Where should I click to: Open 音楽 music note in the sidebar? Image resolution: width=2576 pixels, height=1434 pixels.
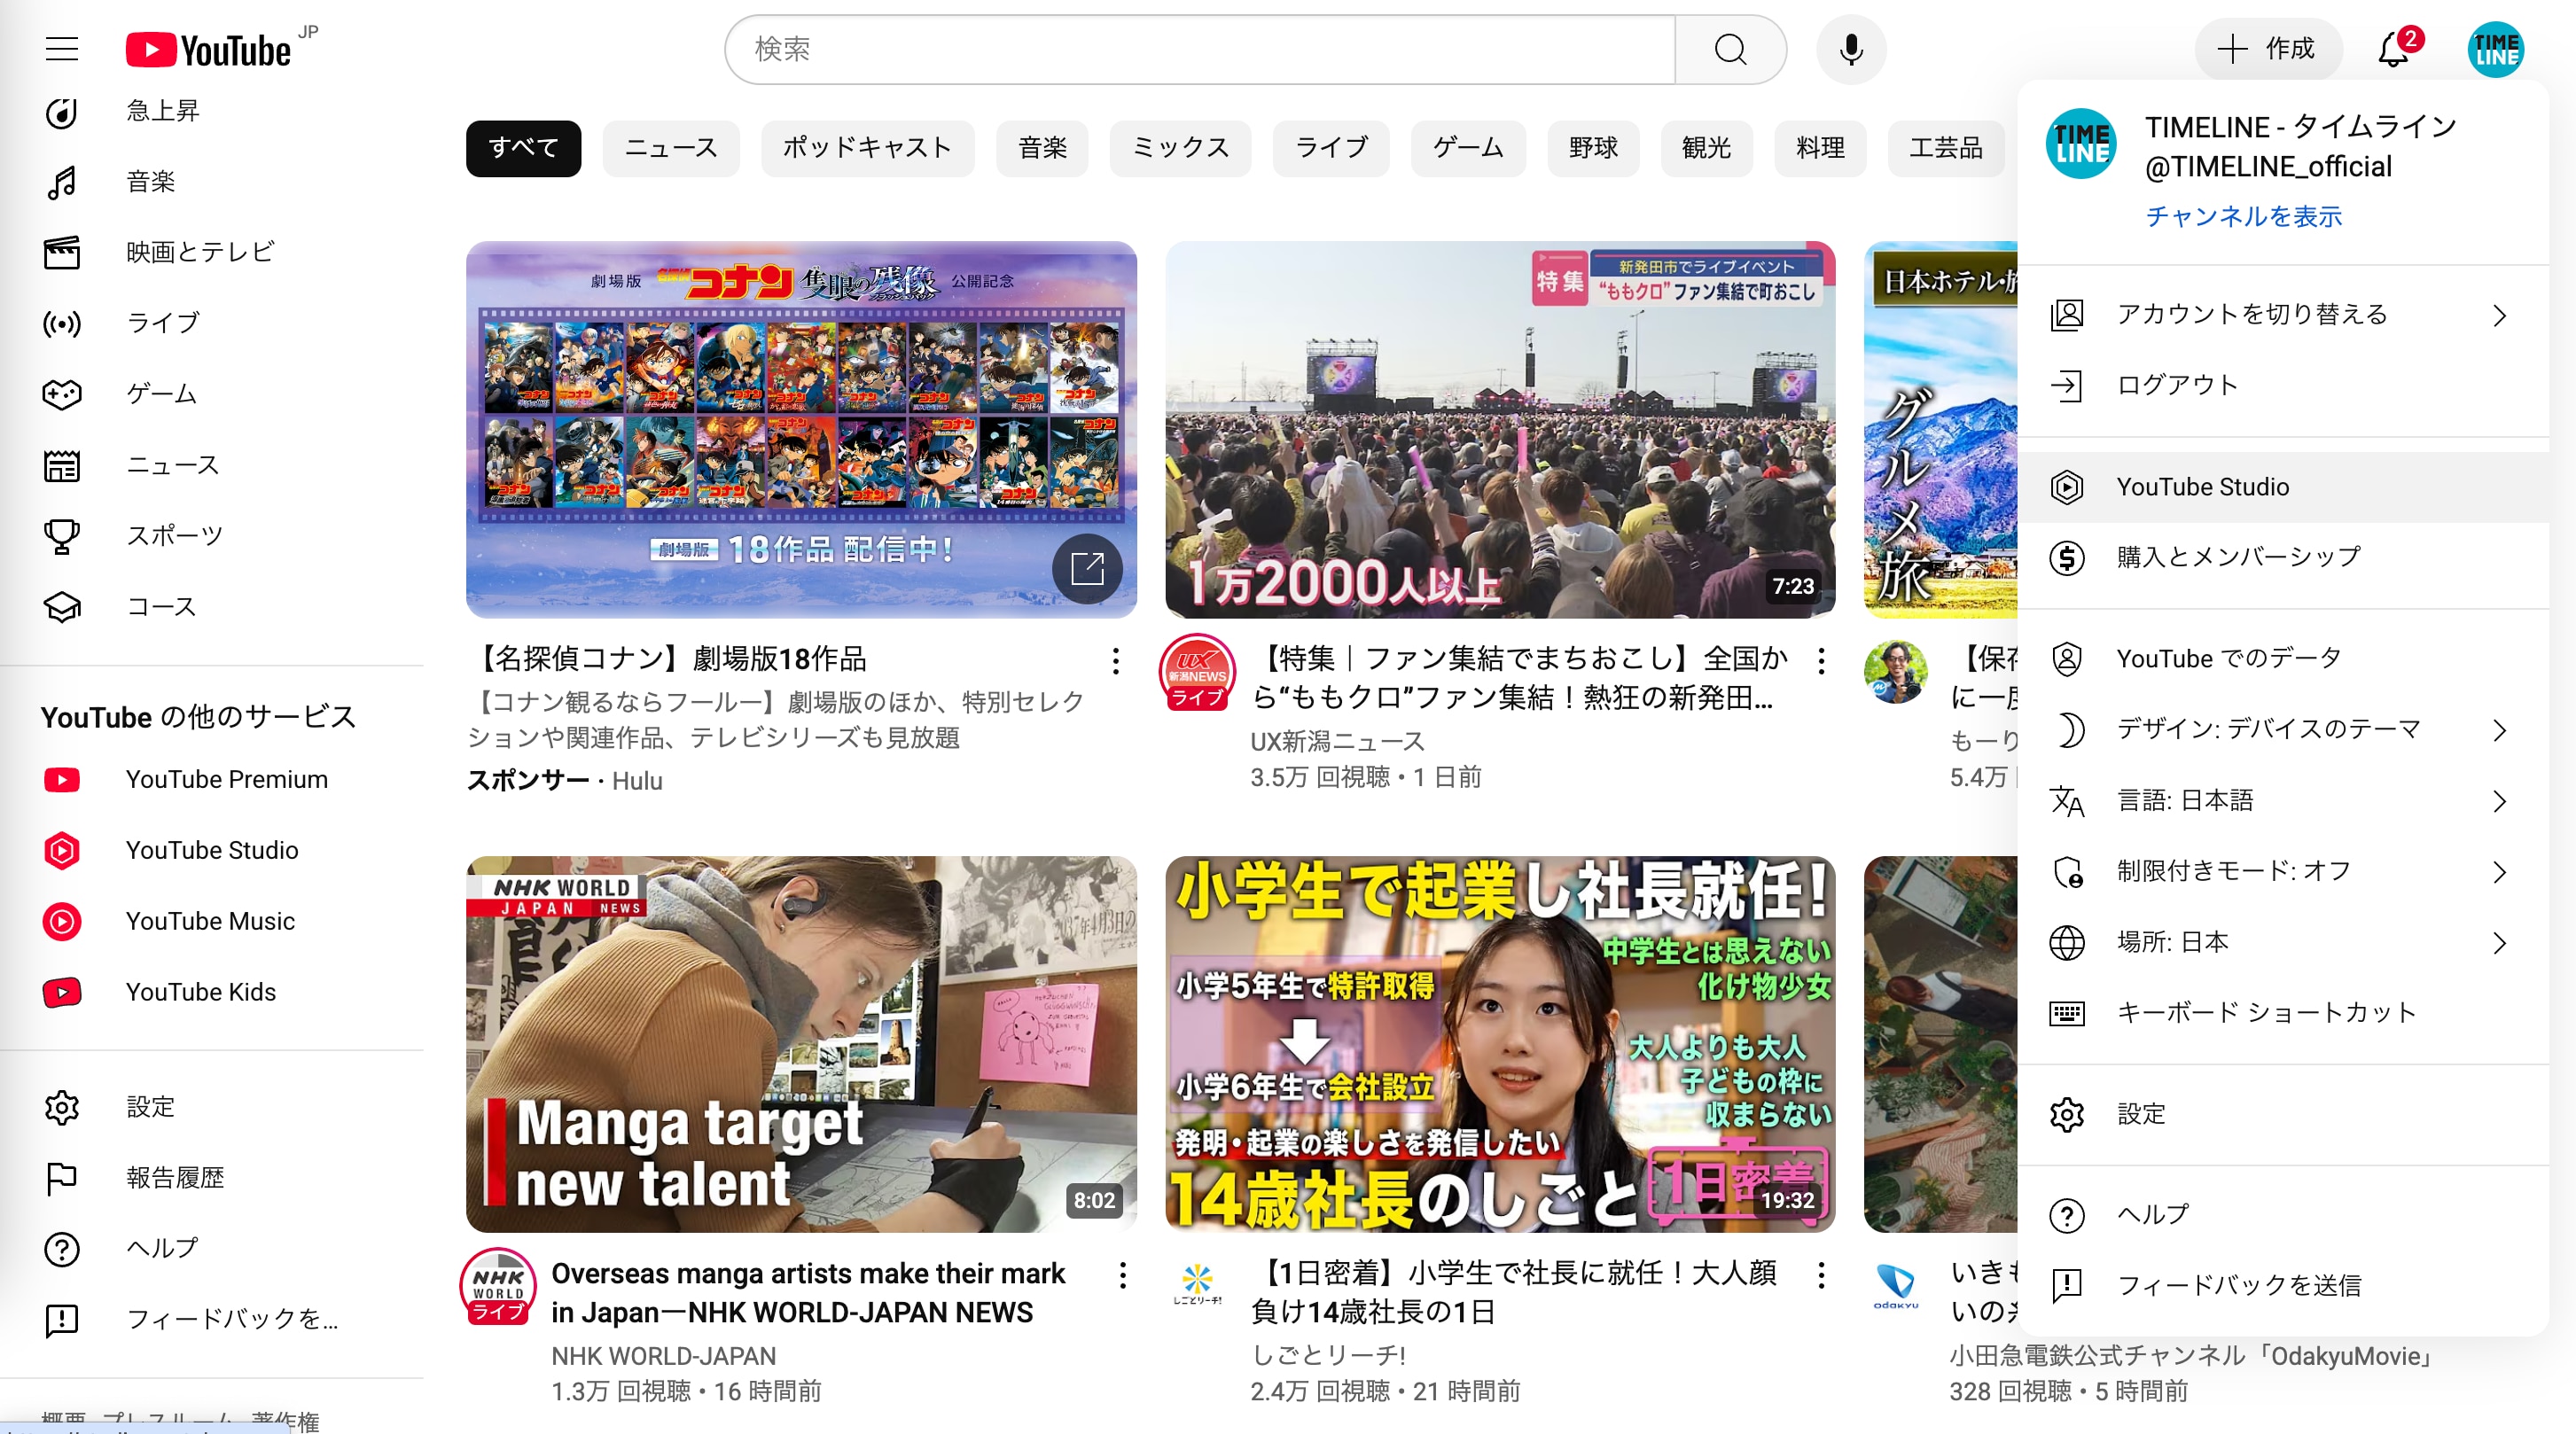click(212, 182)
